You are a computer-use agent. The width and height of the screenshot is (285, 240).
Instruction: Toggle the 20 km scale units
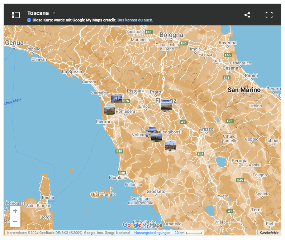189,233
